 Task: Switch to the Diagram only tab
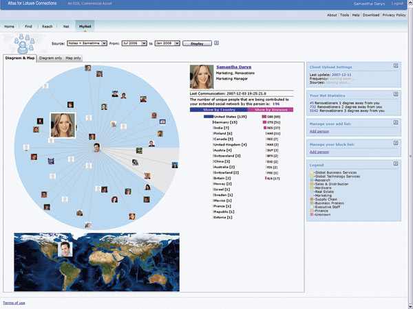tap(50, 58)
